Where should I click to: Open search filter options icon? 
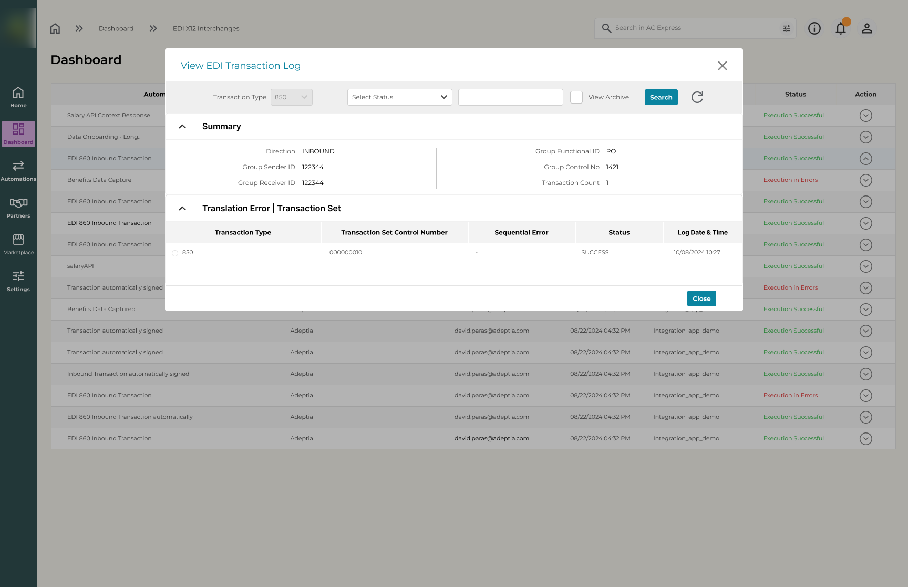(x=787, y=28)
